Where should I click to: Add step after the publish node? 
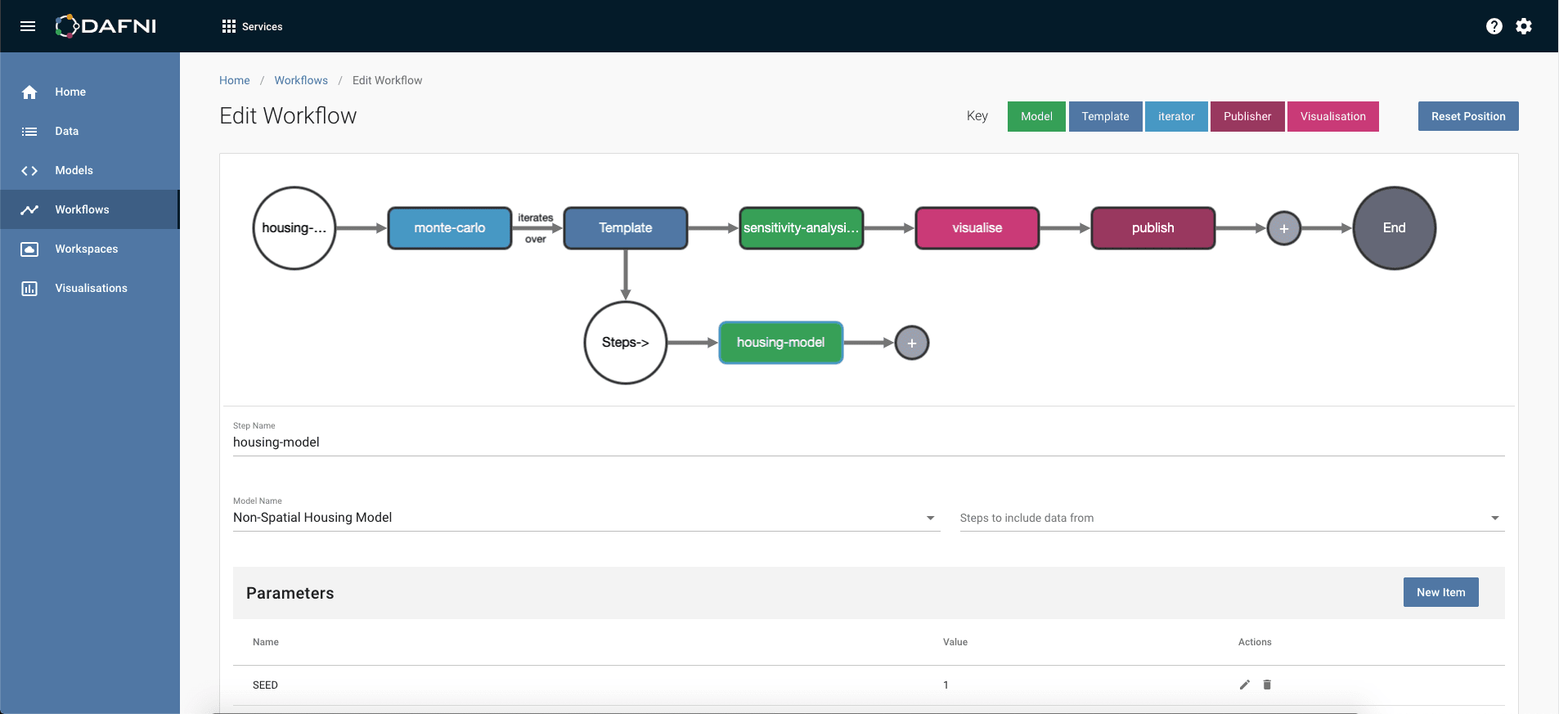click(x=1283, y=228)
